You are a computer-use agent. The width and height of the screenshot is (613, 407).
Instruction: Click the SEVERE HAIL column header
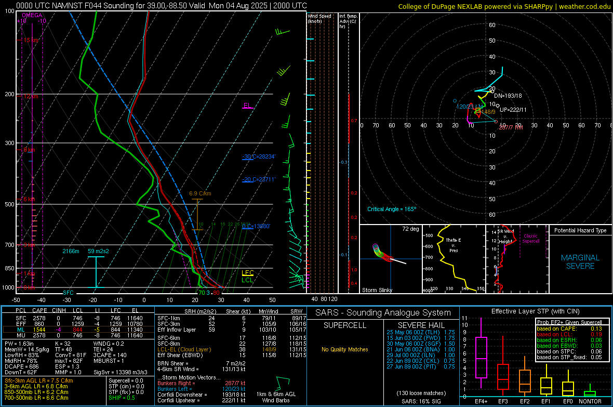421,325
